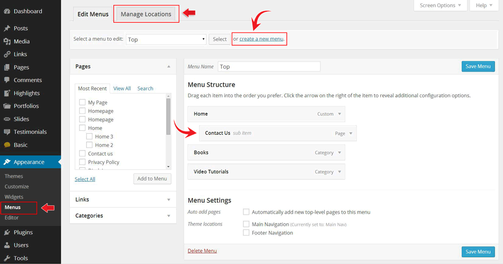Select the View All pages tab
Image resolution: width=503 pixels, height=264 pixels.
(122, 88)
